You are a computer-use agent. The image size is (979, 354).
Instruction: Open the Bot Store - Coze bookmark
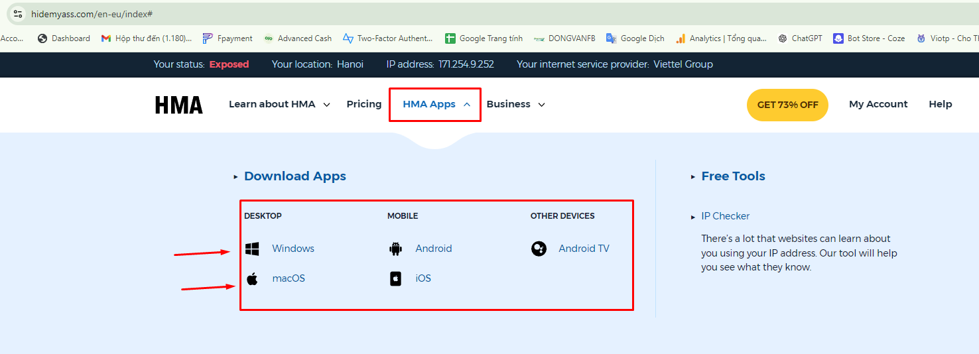869,38
